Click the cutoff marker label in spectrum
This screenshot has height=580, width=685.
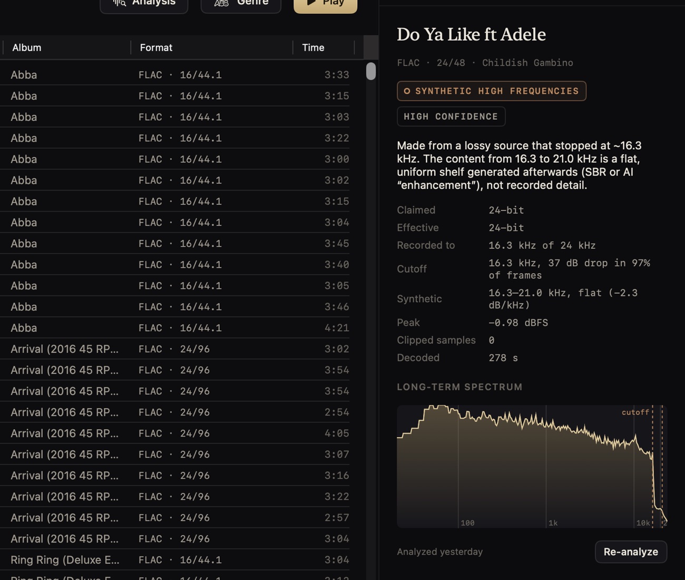tap(635, 412)
